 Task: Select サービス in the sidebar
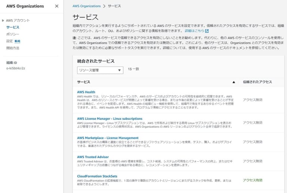(13, 27)
